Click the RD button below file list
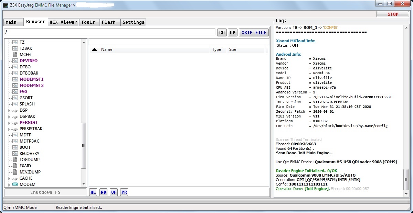Image resolution: width=413 pixels, height=213 pixels. coord(103,192)
